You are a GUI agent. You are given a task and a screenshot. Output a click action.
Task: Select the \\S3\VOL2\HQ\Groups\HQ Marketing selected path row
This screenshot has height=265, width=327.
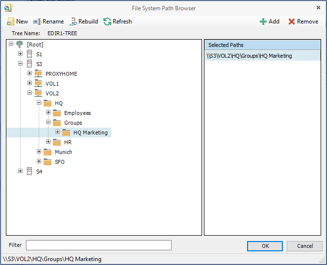tap(262, 56)
